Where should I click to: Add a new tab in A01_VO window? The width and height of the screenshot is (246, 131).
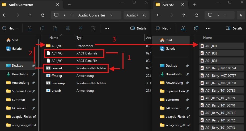194,5
